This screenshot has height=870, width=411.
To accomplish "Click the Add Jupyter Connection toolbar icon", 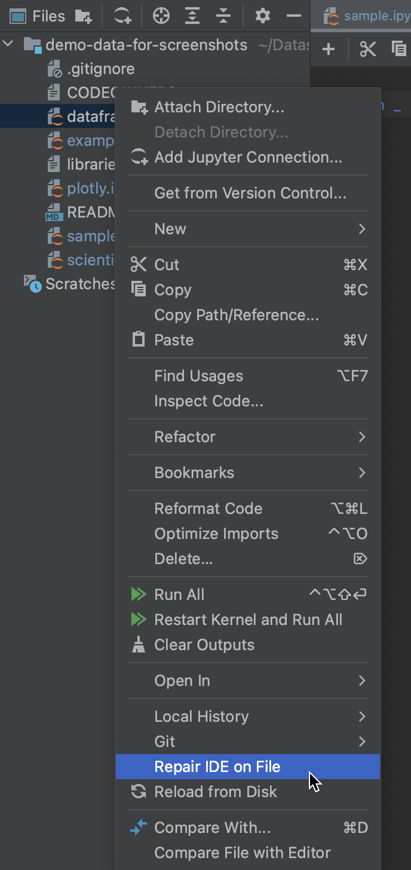I will (122, 16).
